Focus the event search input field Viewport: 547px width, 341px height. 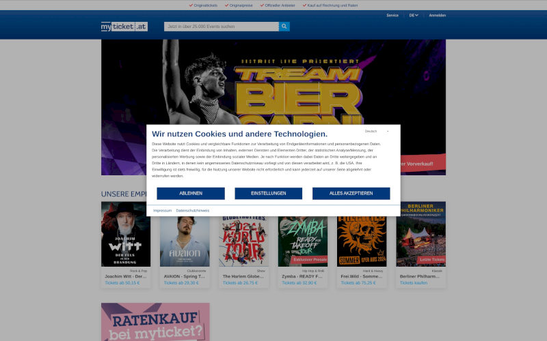click(x=222, y=27)
